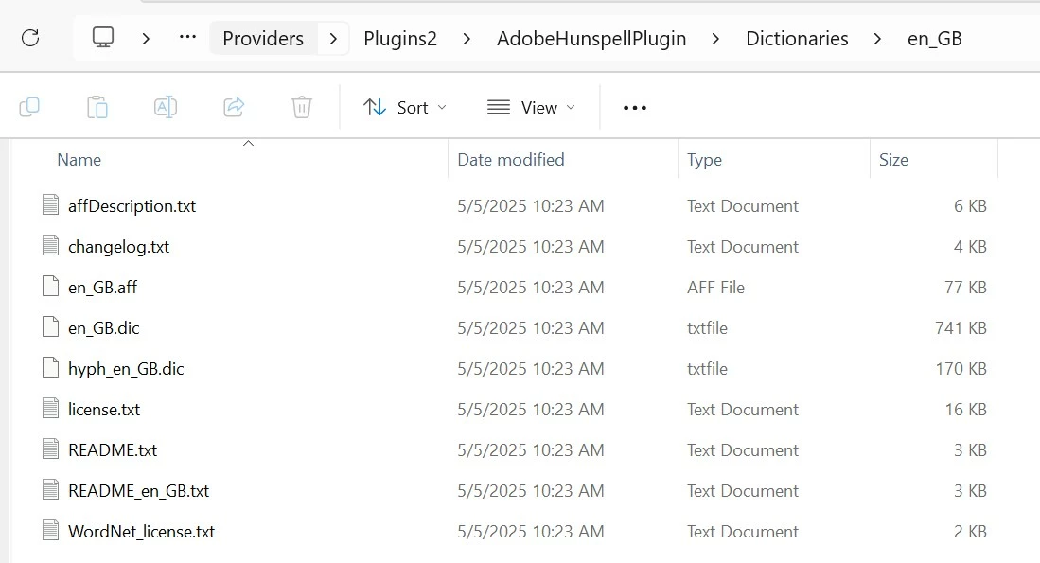Click the en_GB breadcrumb
This screenshot has width=1040, height=563.
(935, 39)
